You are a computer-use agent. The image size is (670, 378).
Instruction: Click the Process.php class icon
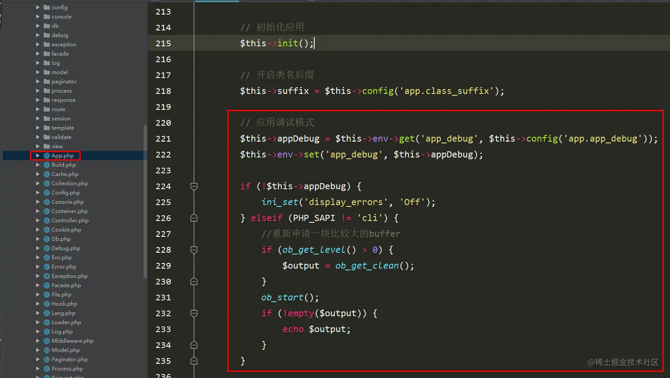(x=47, y=369)
